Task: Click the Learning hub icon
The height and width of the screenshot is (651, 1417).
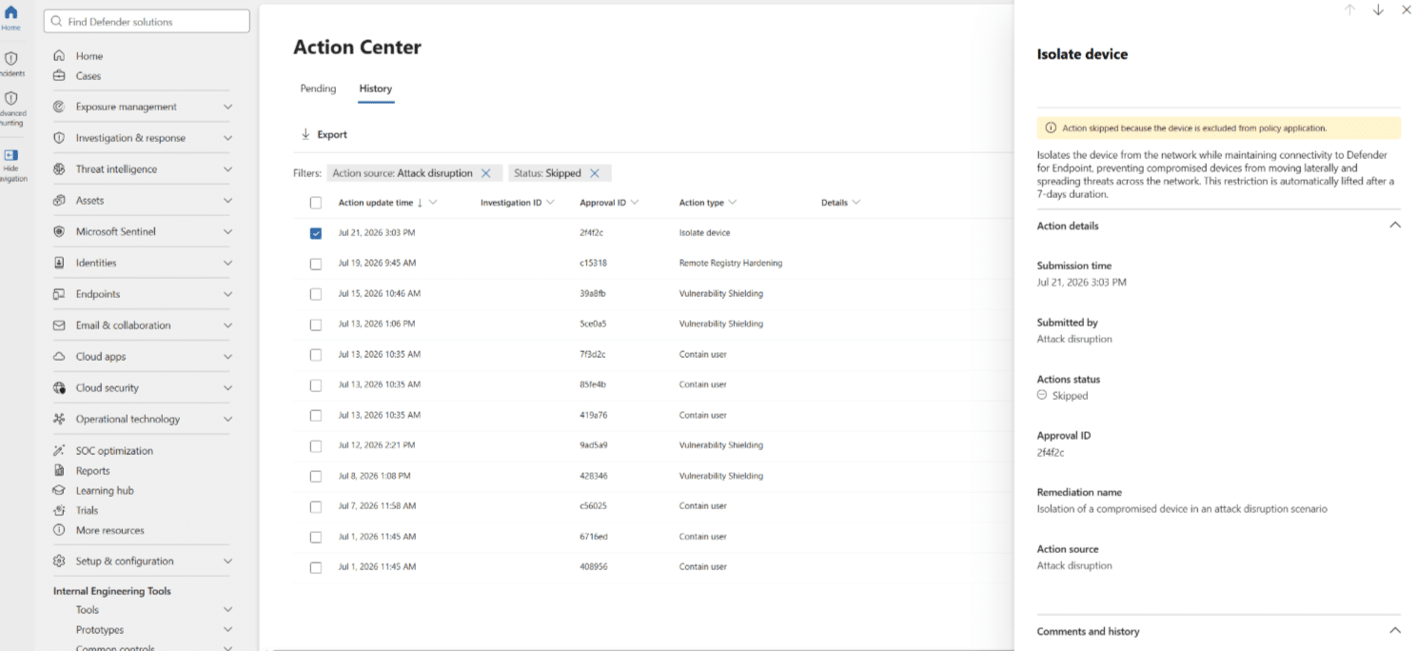Action: coord(59,491)
